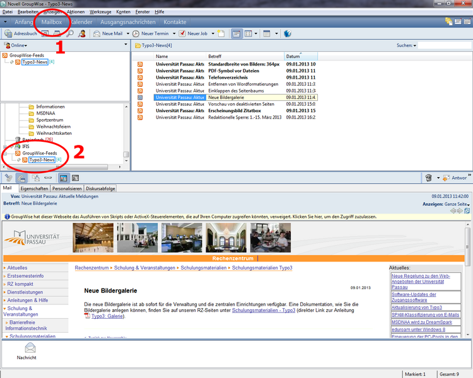Open message 'Telefonverzeichnis'

tap(228, 77)
